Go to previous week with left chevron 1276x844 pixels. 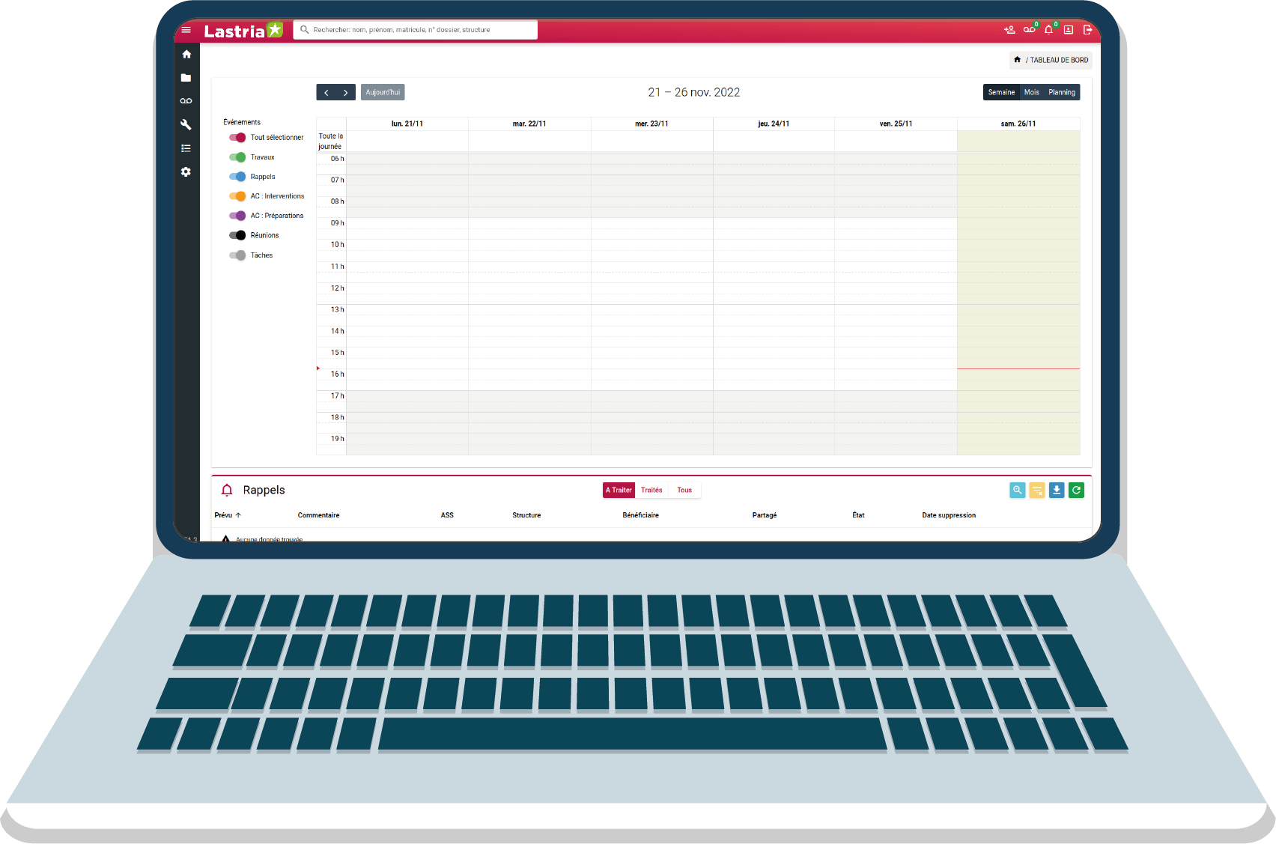[x=326, y=93]
